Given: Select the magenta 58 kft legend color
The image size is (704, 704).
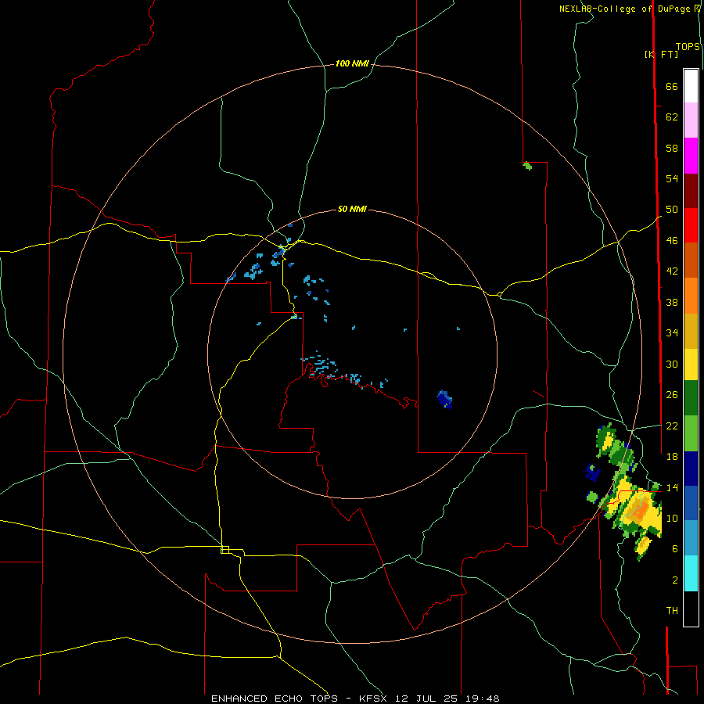Looking at the screenshot, I should click(x=691, y=156).
